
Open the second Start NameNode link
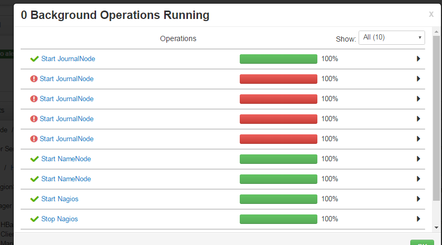coord(66,179)
